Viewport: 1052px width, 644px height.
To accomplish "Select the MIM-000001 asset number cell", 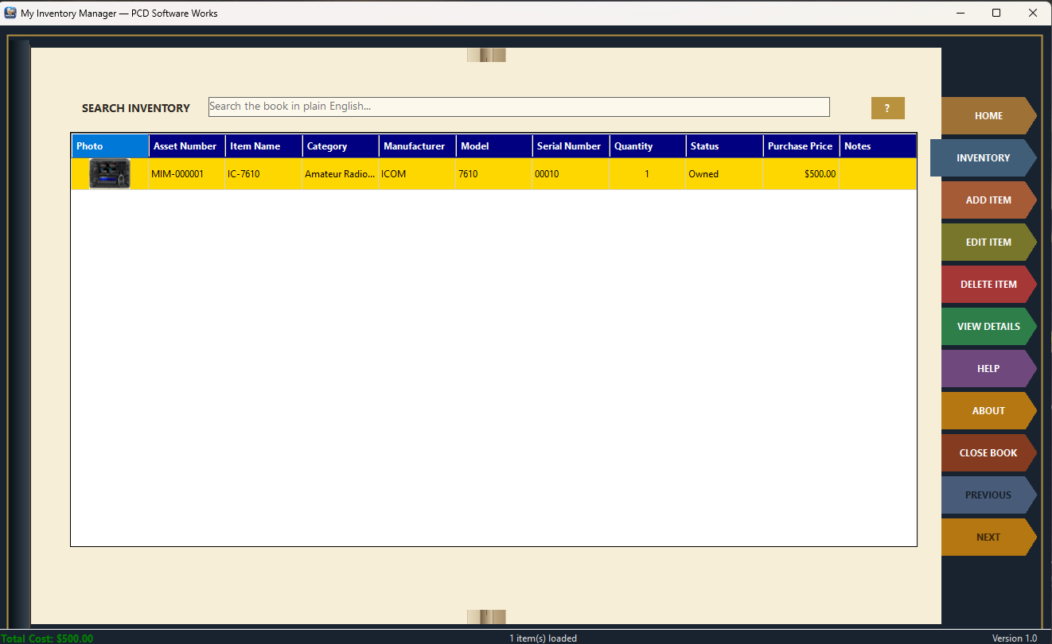I will tap(187, 174).
